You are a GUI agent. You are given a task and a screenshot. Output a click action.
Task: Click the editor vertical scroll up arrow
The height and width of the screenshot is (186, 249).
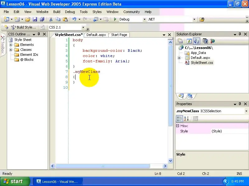pos(170,42)
